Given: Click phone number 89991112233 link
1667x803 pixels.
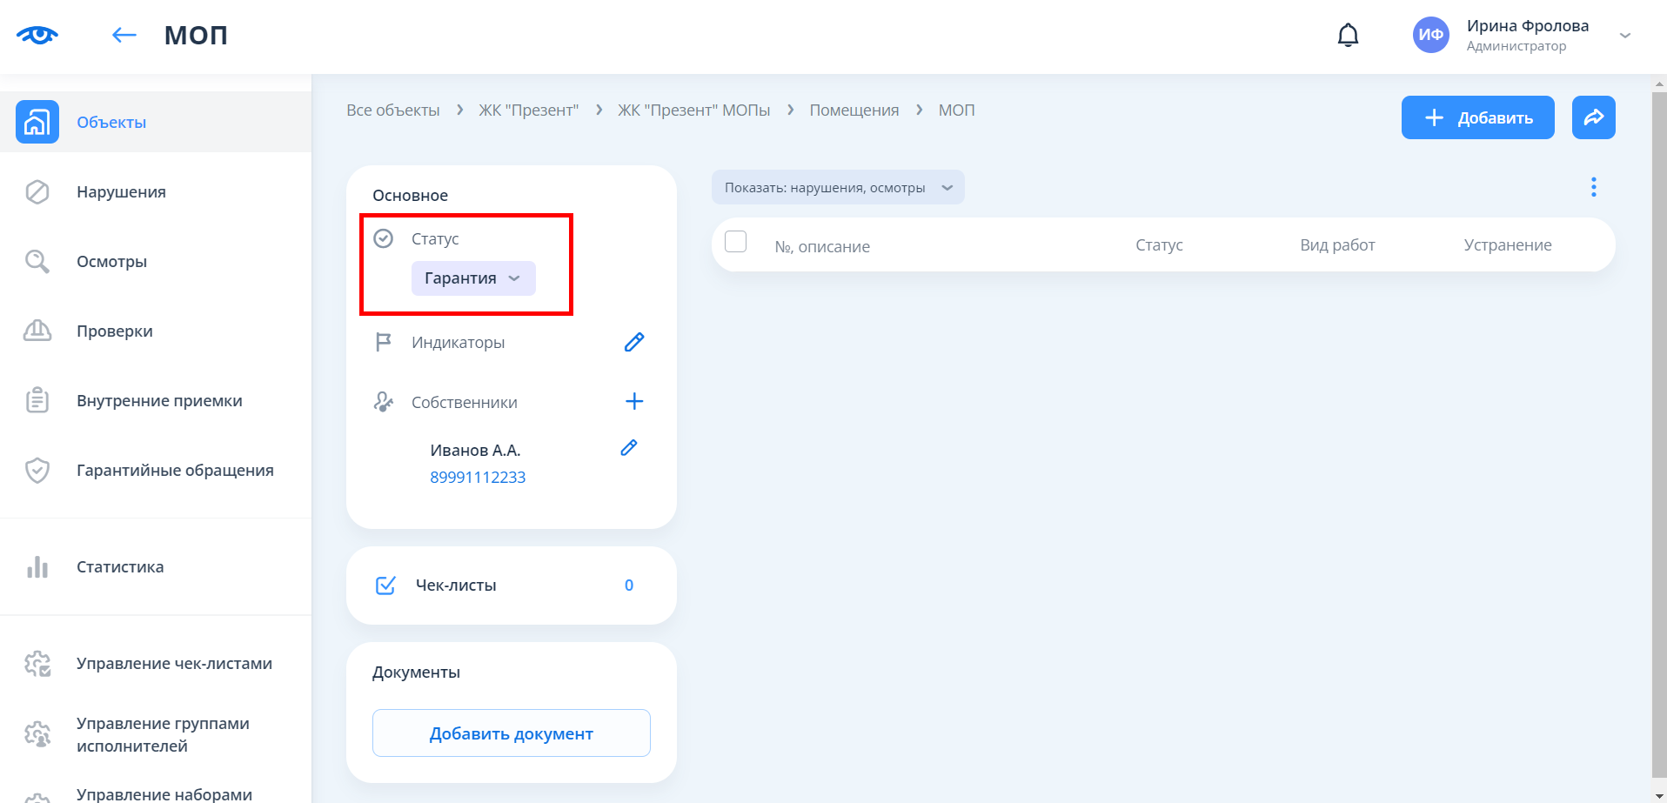Looking at the screenshot, I should pyautogui.click(x=478, y=478).
